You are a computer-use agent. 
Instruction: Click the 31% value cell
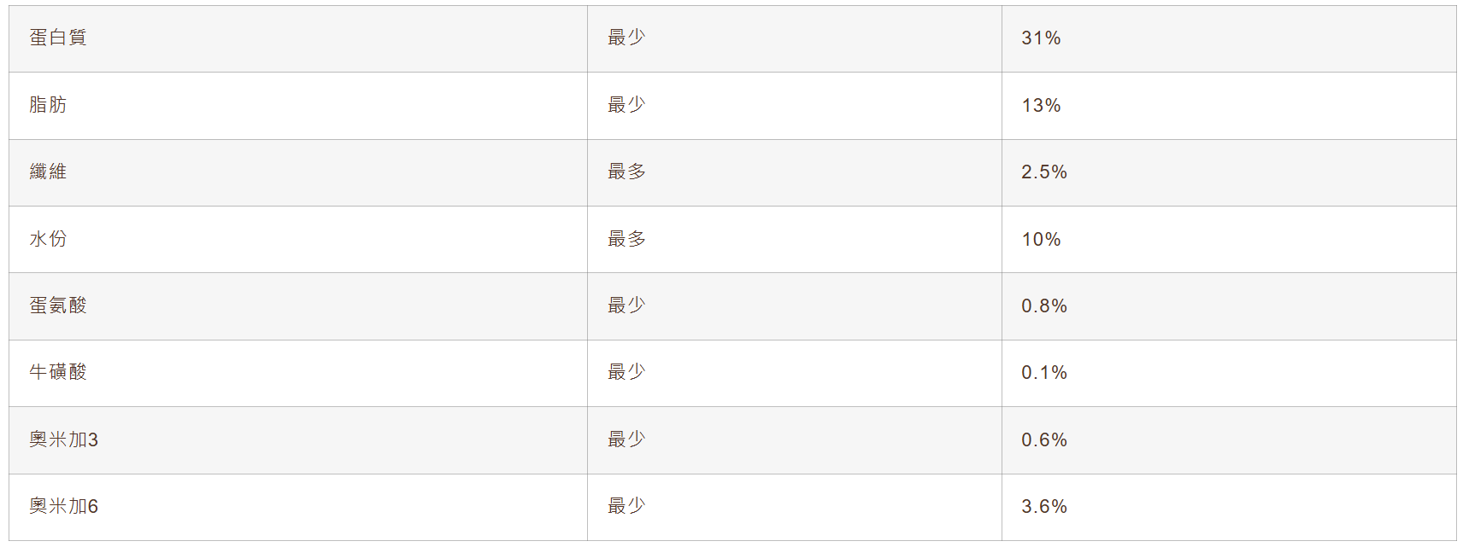[1041, 38]
